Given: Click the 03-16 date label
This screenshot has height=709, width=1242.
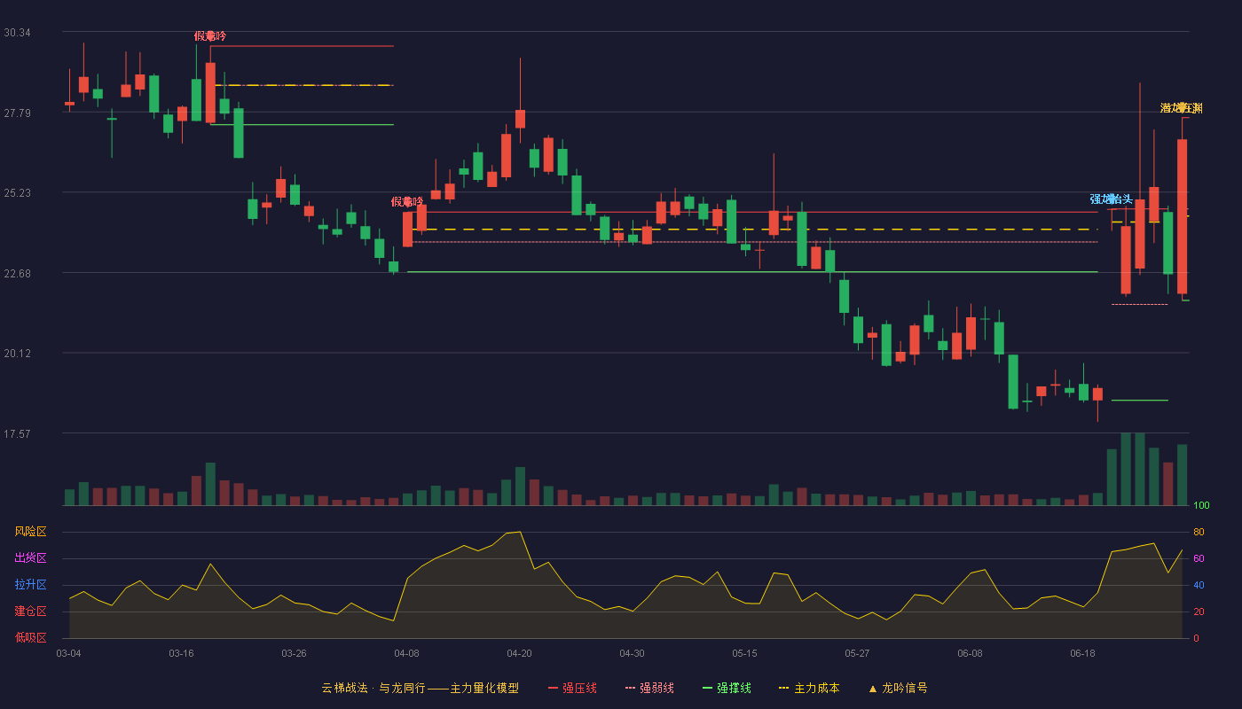Looking at the screenshot, I should pos(181,653).
